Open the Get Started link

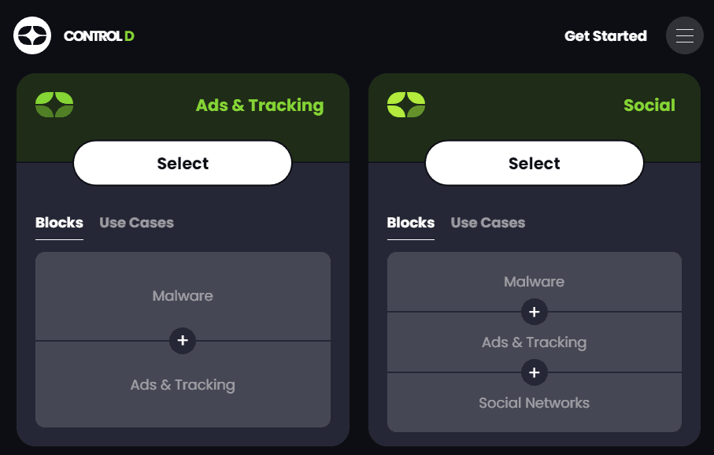pyautogui.click(x=605, y=35)
